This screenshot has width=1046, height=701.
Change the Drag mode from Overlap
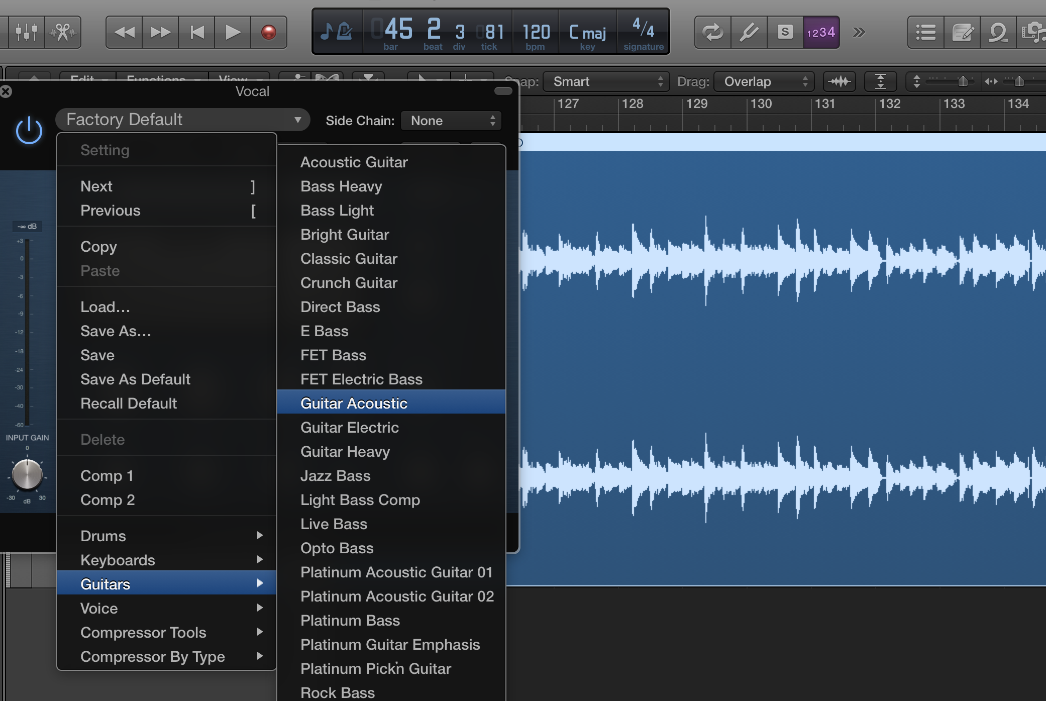[763, 81]
